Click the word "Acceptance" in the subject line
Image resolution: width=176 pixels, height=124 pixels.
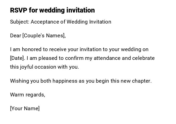[45, 22]
